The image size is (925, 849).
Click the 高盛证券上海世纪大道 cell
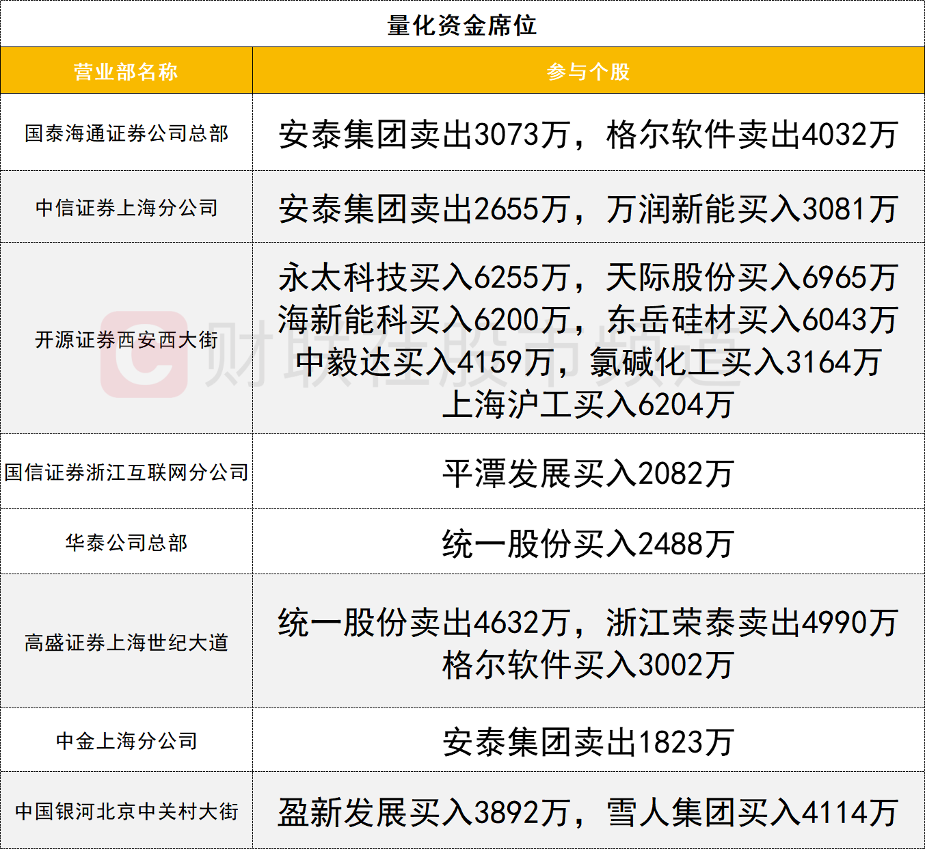126,642
